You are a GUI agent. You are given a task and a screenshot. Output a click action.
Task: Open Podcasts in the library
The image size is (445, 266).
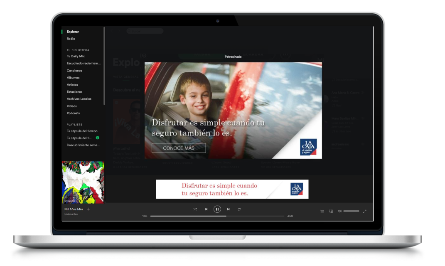73,113
